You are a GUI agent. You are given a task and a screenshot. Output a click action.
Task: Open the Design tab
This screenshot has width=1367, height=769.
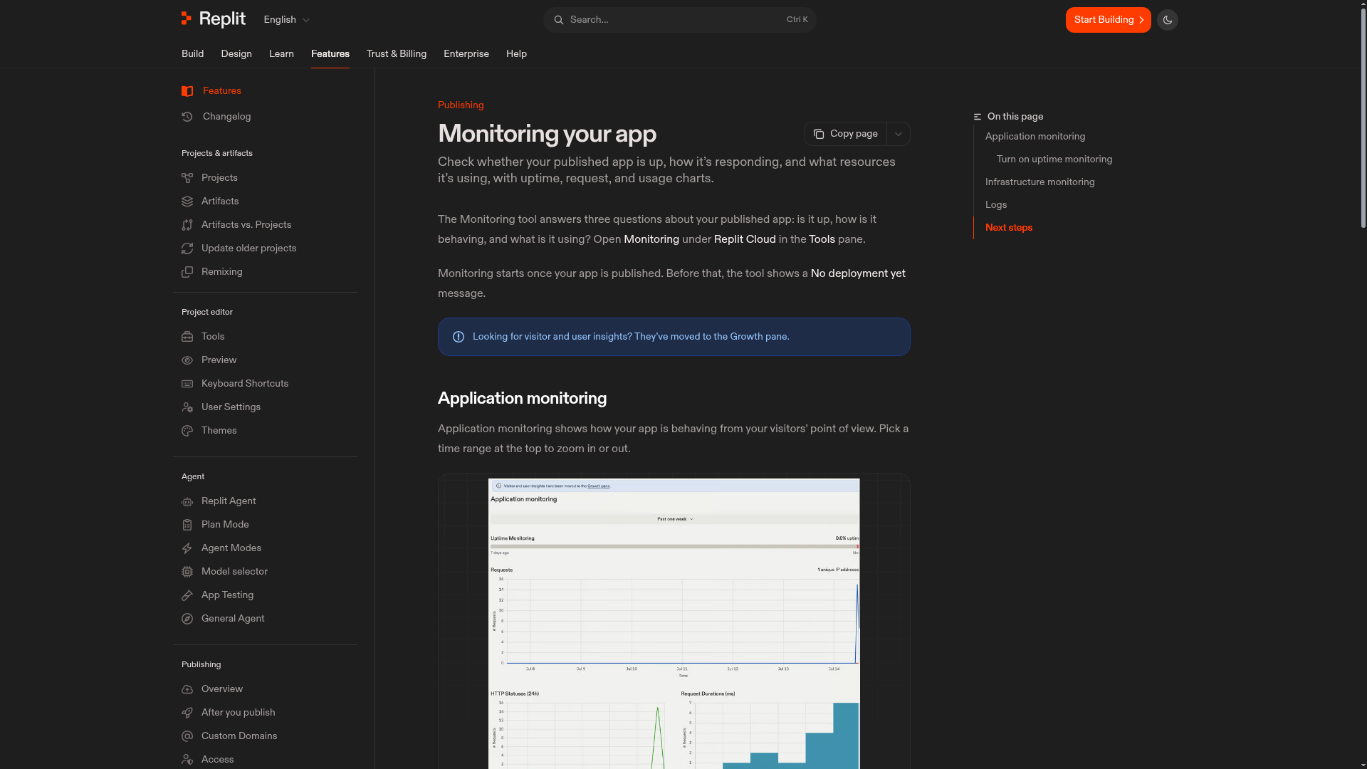coord(236,54)
